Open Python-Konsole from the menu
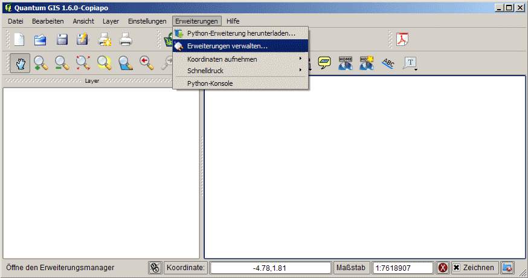 click(240, 83)
